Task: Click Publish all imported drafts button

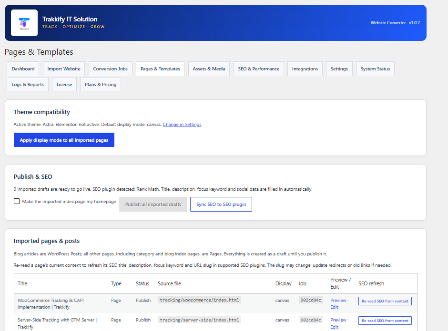Action: (x=153, y=204)
